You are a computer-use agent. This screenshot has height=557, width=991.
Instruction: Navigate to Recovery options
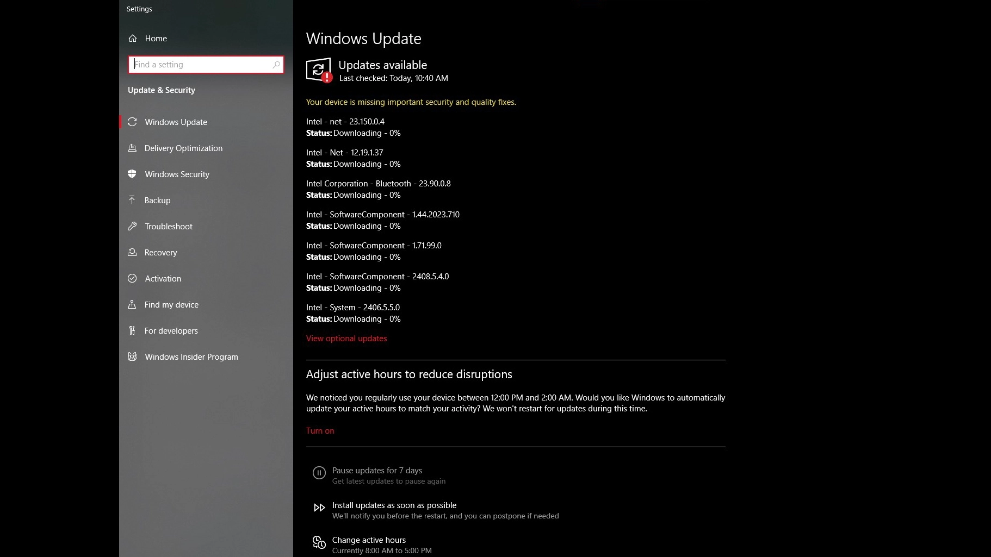(206, 252)
